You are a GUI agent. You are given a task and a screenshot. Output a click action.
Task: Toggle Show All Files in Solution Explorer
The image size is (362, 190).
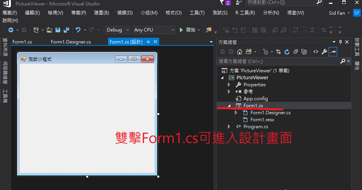(x=304, y=52)
